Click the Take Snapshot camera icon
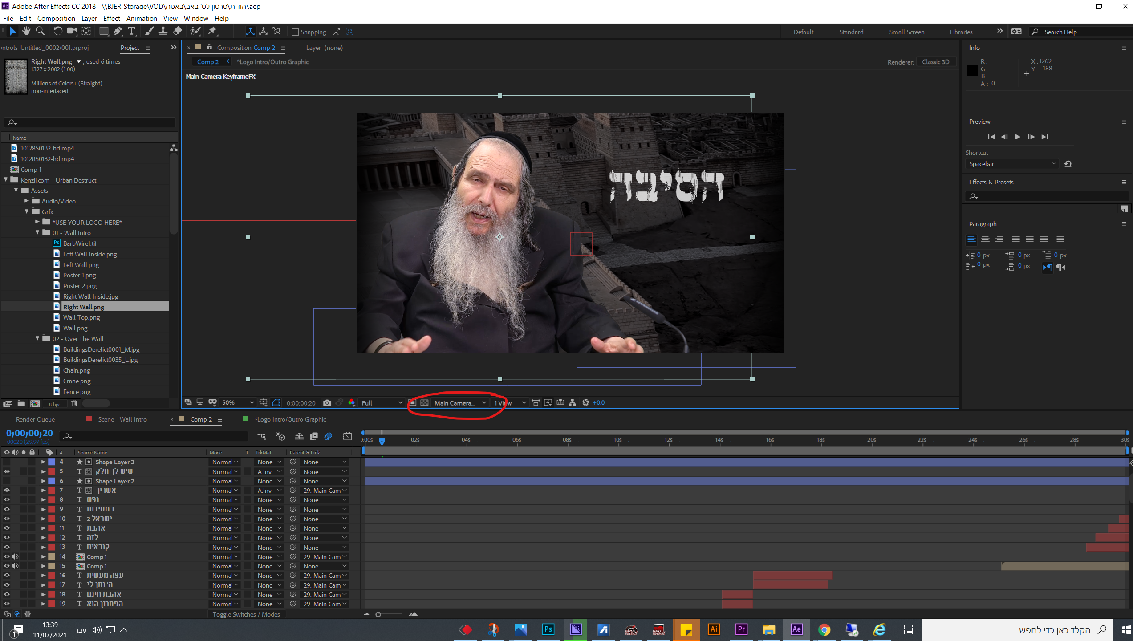 327,403
